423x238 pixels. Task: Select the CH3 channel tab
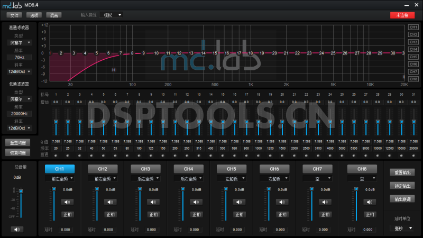pos(145,169)
